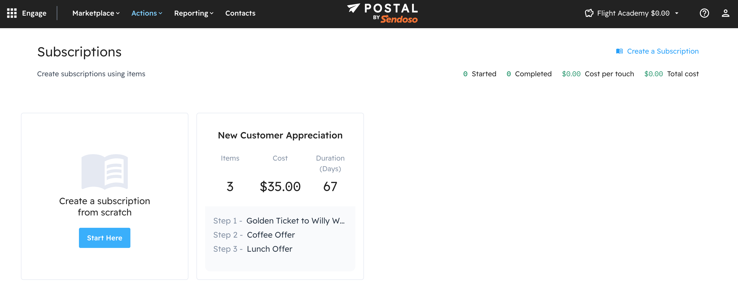Viewport: 738px width, 295px height.
Task: Click the large open book illustration
Action: pyautogui.click(x=105, y=171)
